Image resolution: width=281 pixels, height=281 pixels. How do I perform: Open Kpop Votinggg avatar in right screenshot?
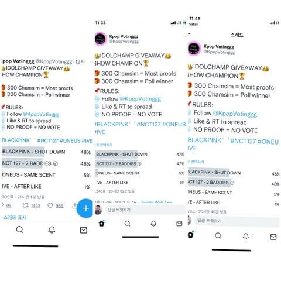pos(194,49)
